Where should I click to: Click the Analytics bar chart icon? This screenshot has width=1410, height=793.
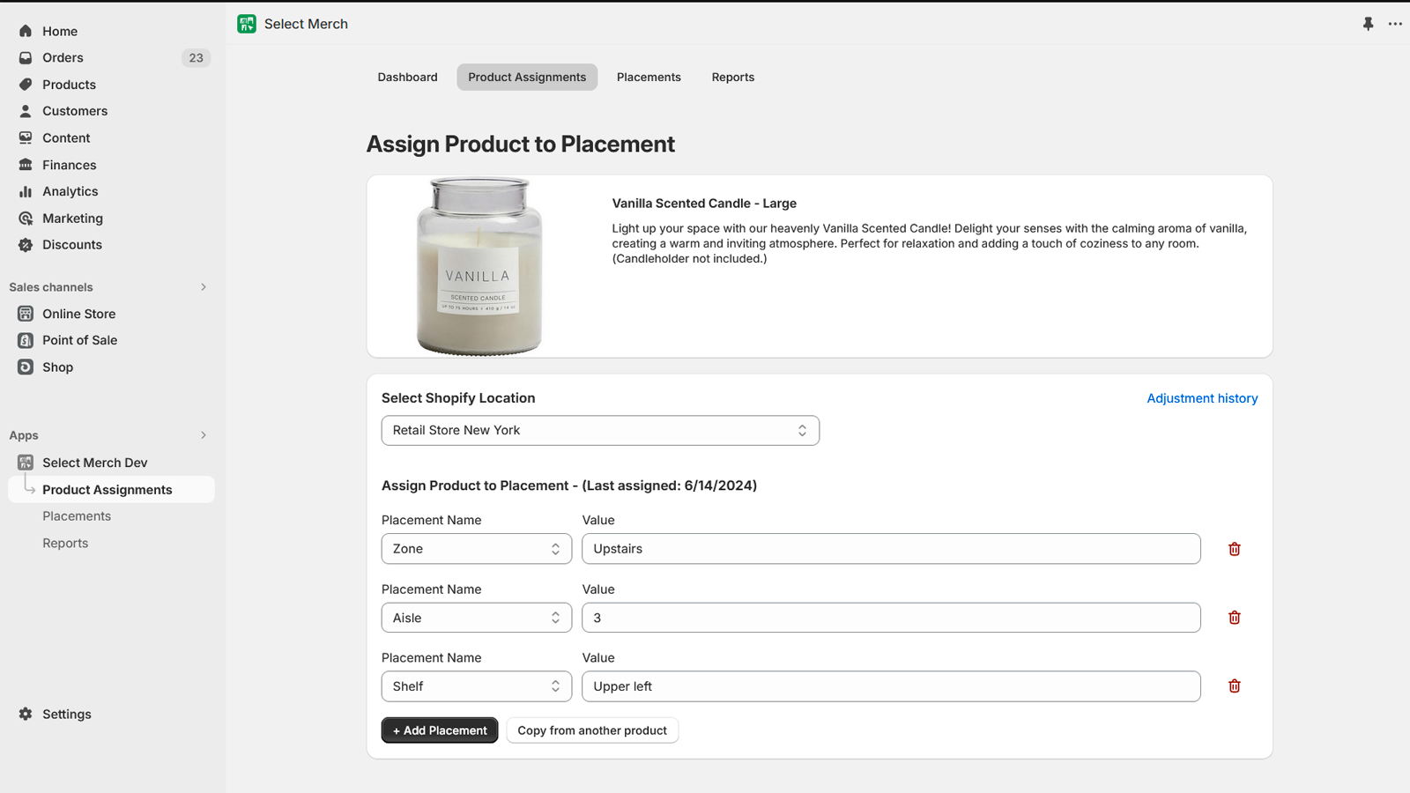[x=26, y=191]
